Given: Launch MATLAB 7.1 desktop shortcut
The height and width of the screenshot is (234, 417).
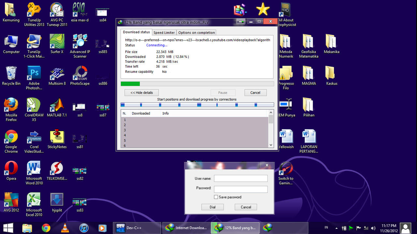Looking at the screenshot, I should (57, 108).
